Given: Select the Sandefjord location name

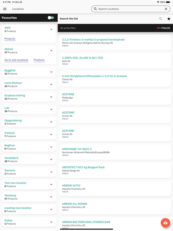Looking at the screenshot, I should point(11,158).
